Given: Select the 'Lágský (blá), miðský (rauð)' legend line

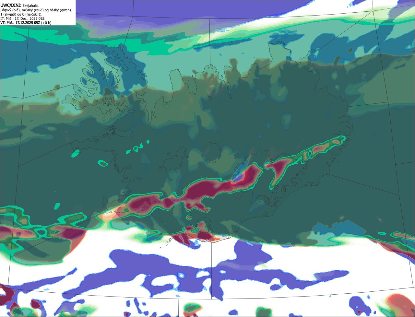Looking at the screenshot, I should tap(36, 10).
